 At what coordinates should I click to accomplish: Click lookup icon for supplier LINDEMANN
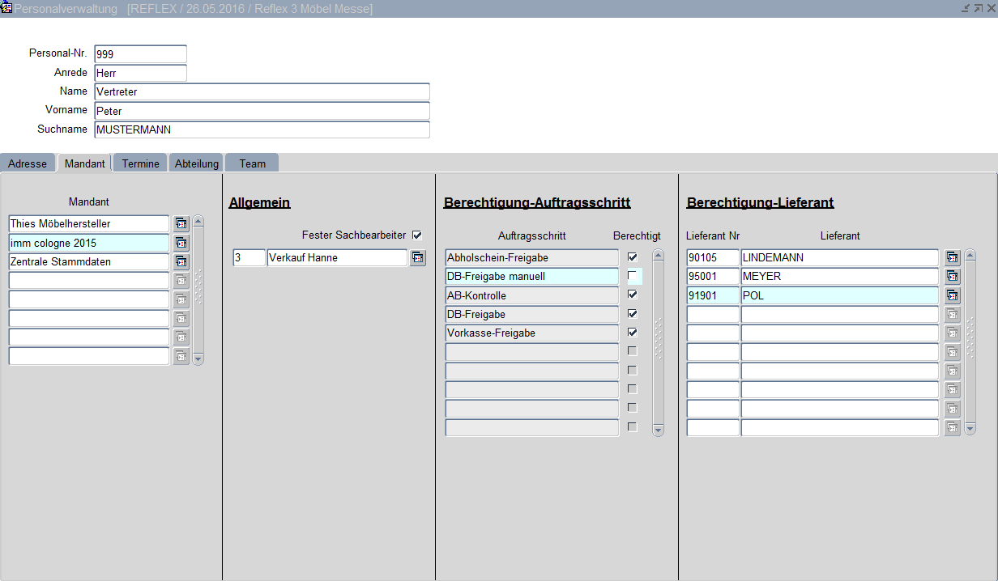coord(952,258)
